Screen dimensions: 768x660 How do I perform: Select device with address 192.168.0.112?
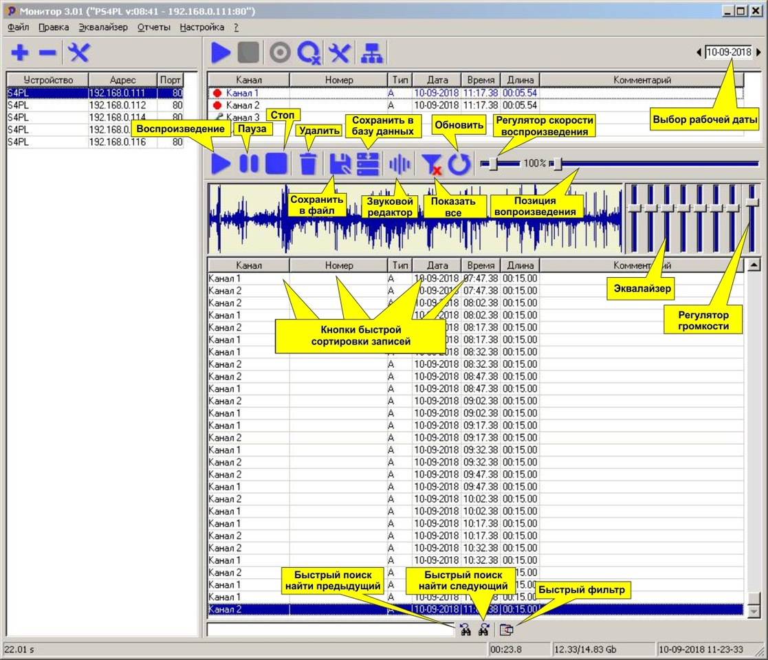117,105
